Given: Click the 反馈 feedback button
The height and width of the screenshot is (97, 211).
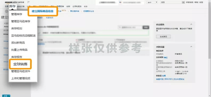Looking at the screenshot, I should coord(6,96).
